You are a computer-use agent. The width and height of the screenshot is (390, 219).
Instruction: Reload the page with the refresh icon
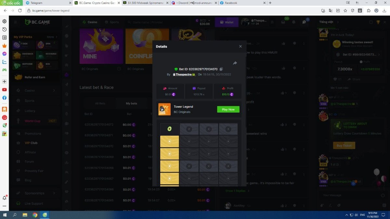[20, 10]
